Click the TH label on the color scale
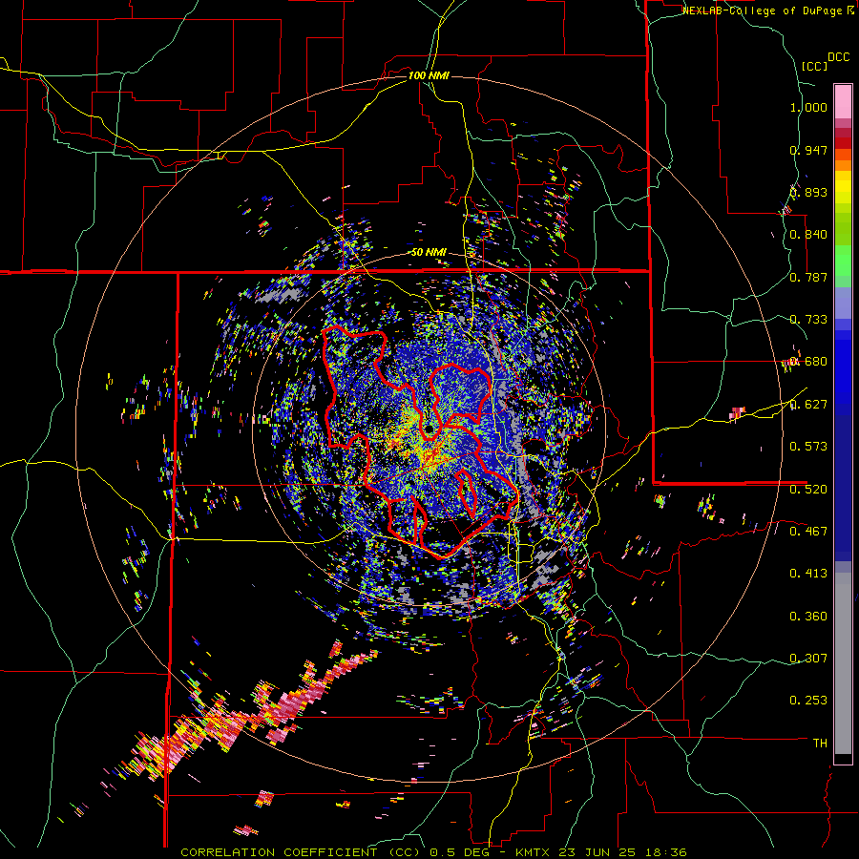Screen dimensions: 859x859 [x=820, y=743]
